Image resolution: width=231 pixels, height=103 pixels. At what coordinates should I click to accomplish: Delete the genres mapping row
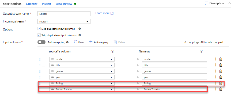click(221, 71)
